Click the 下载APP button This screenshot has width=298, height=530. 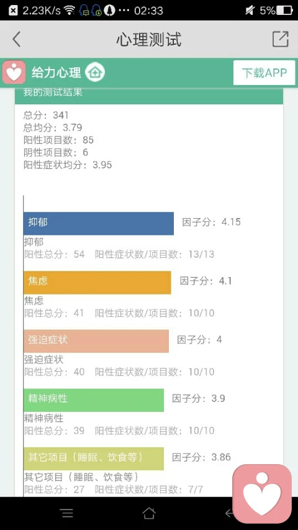[x=264, y=73]
